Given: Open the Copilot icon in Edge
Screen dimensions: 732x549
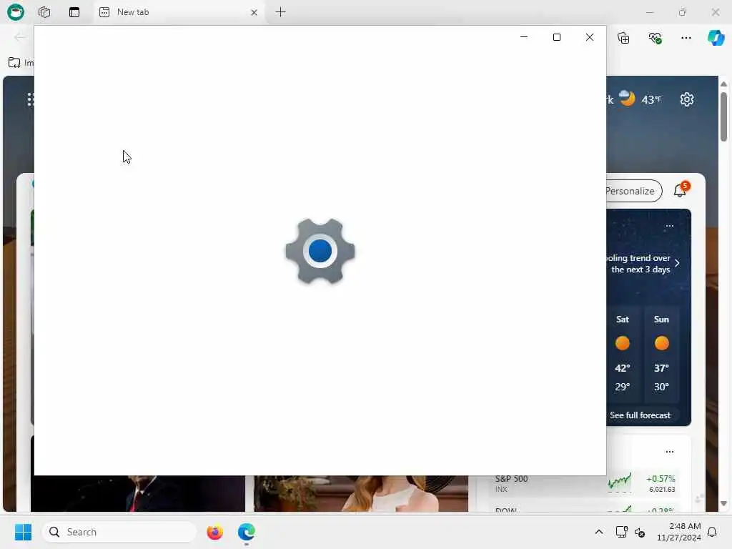Looking at the screenshot, I should (716, 38).
